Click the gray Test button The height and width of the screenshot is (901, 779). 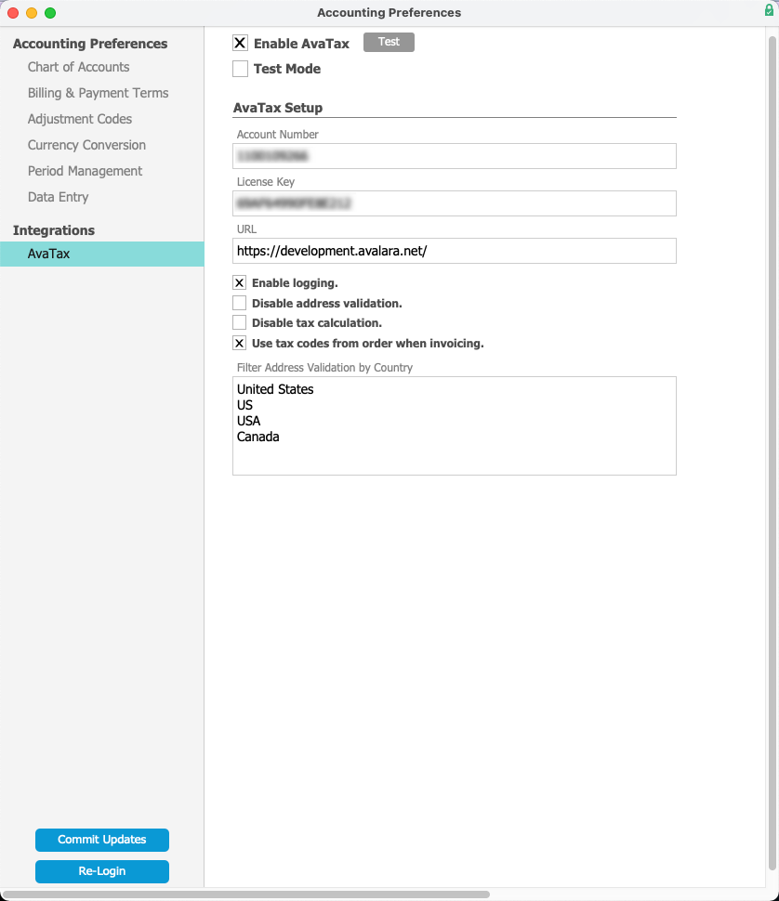[389, 42]
